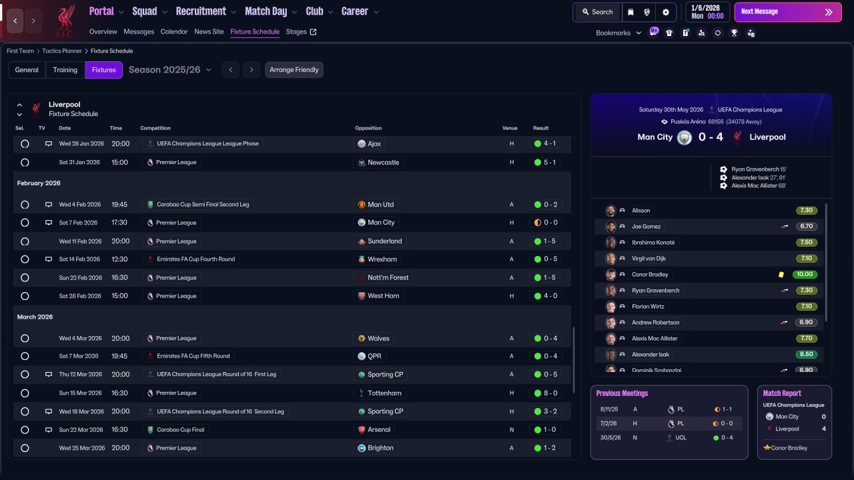Viewport: 854px width, 480px height.
Task: Click the browser-style back navigation arrow
Action: [15, 21]
